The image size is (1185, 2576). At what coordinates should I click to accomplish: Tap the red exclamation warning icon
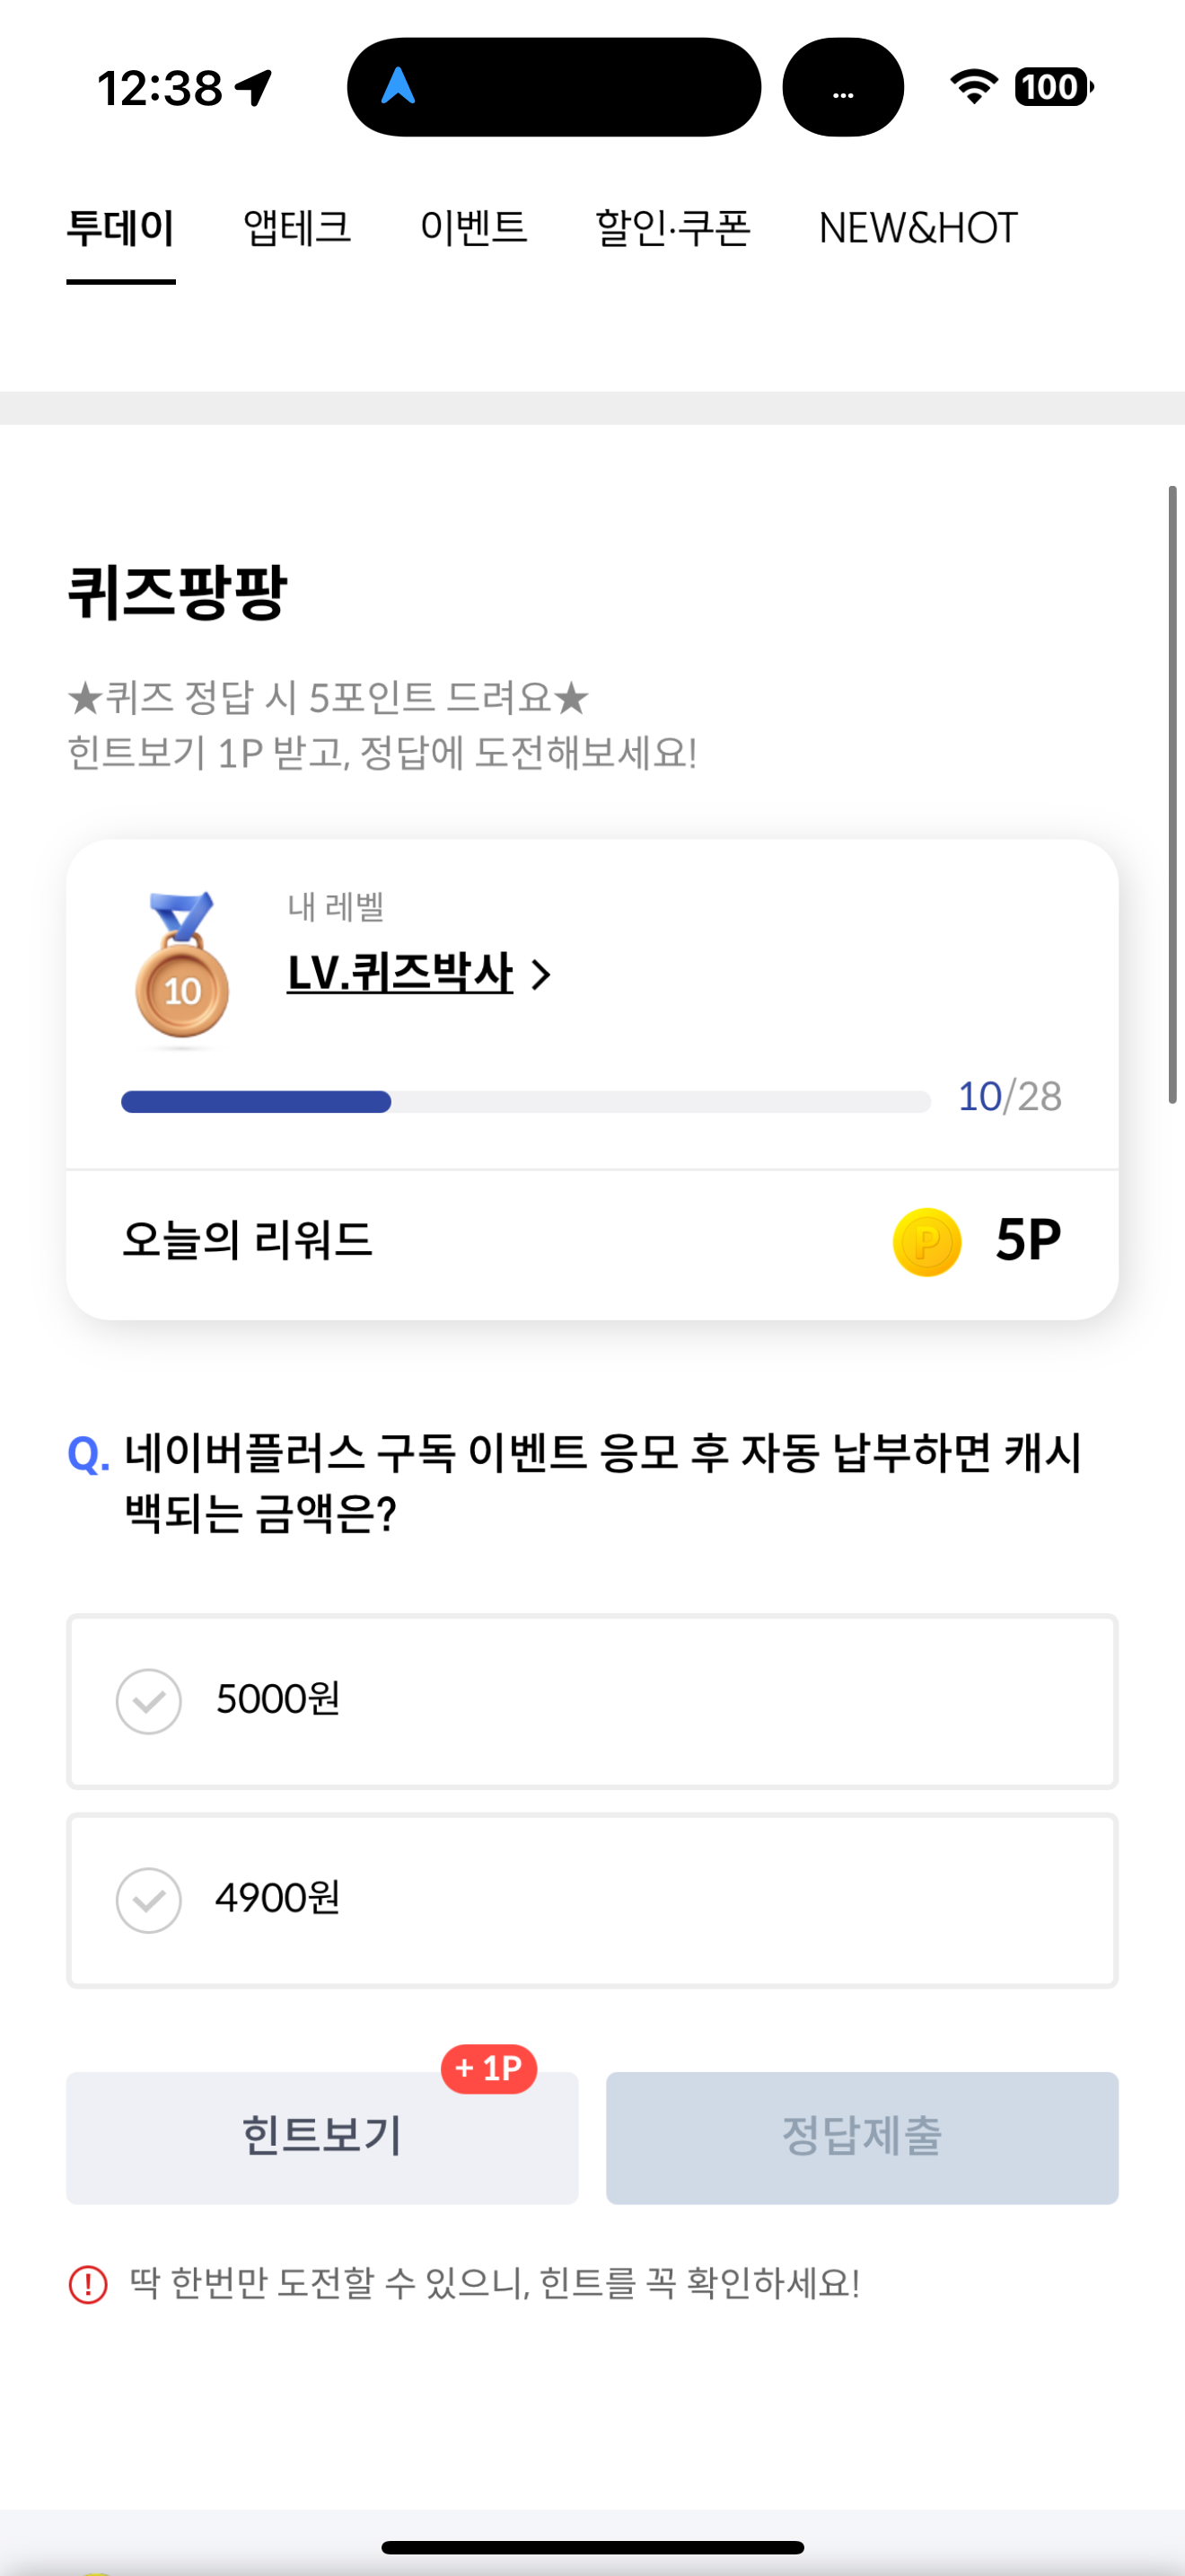88,2284
